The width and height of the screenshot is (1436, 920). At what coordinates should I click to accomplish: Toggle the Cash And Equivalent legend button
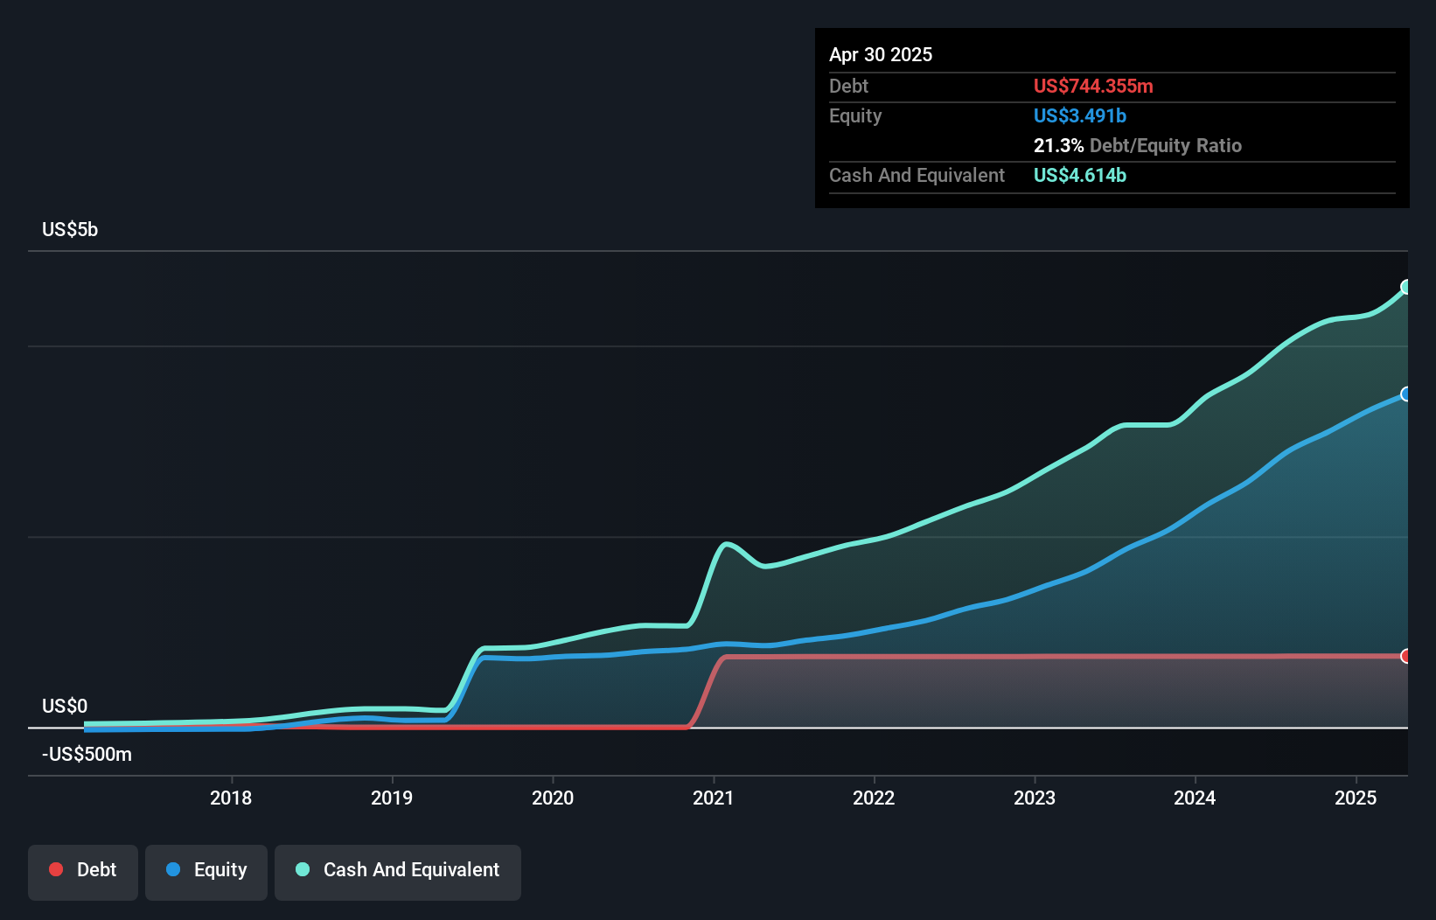(398, 872)
